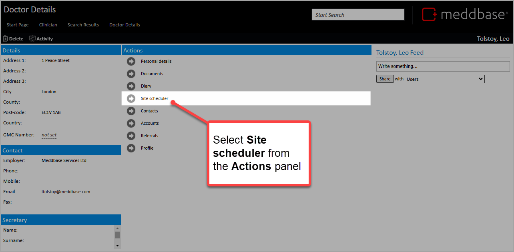Edit the GMC Number not set link
This screenshot has height=252, width=514.
49,135
